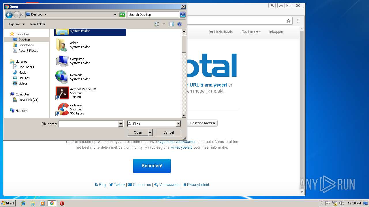The width and height of the screenshot is (369, 207).
Task: Change language via Nederlands
Action: pyautogui.click(x=221, y=32)
